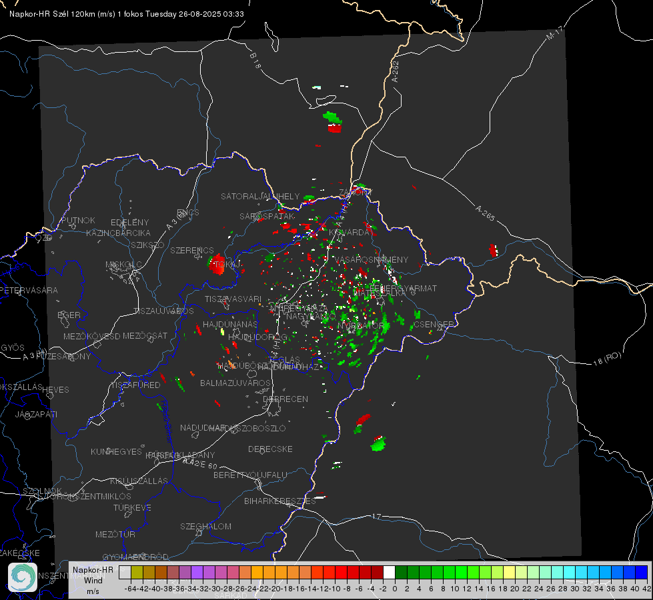Select the CSENGER label
Viewport: 653px width, 600px height.
pyautogui.click(x=434, y=324)
